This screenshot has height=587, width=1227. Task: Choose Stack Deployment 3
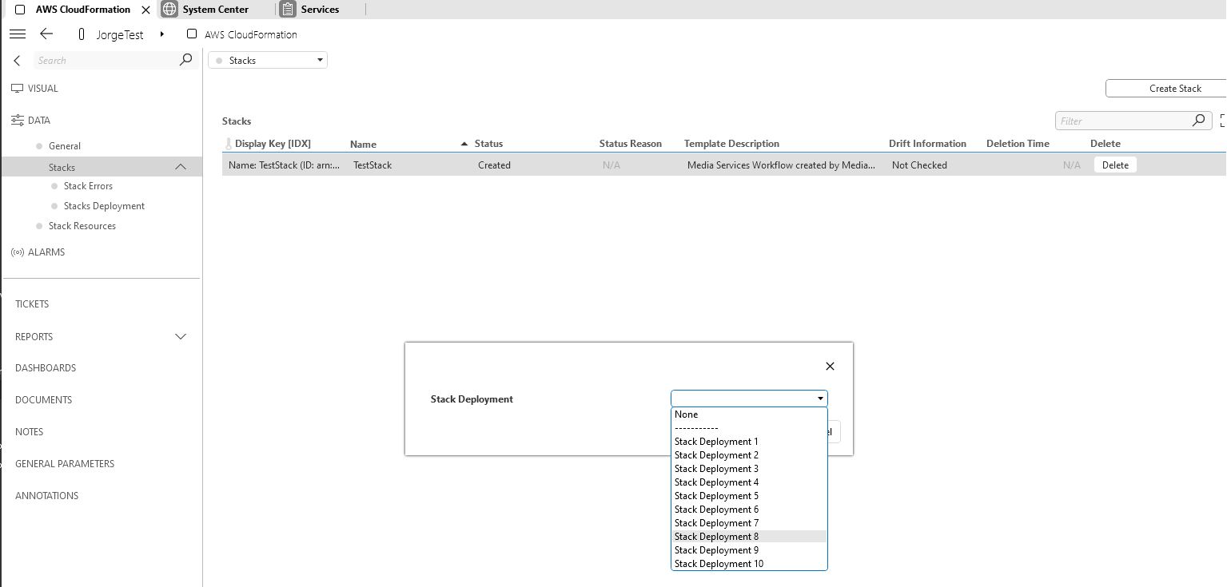(749, 469)
